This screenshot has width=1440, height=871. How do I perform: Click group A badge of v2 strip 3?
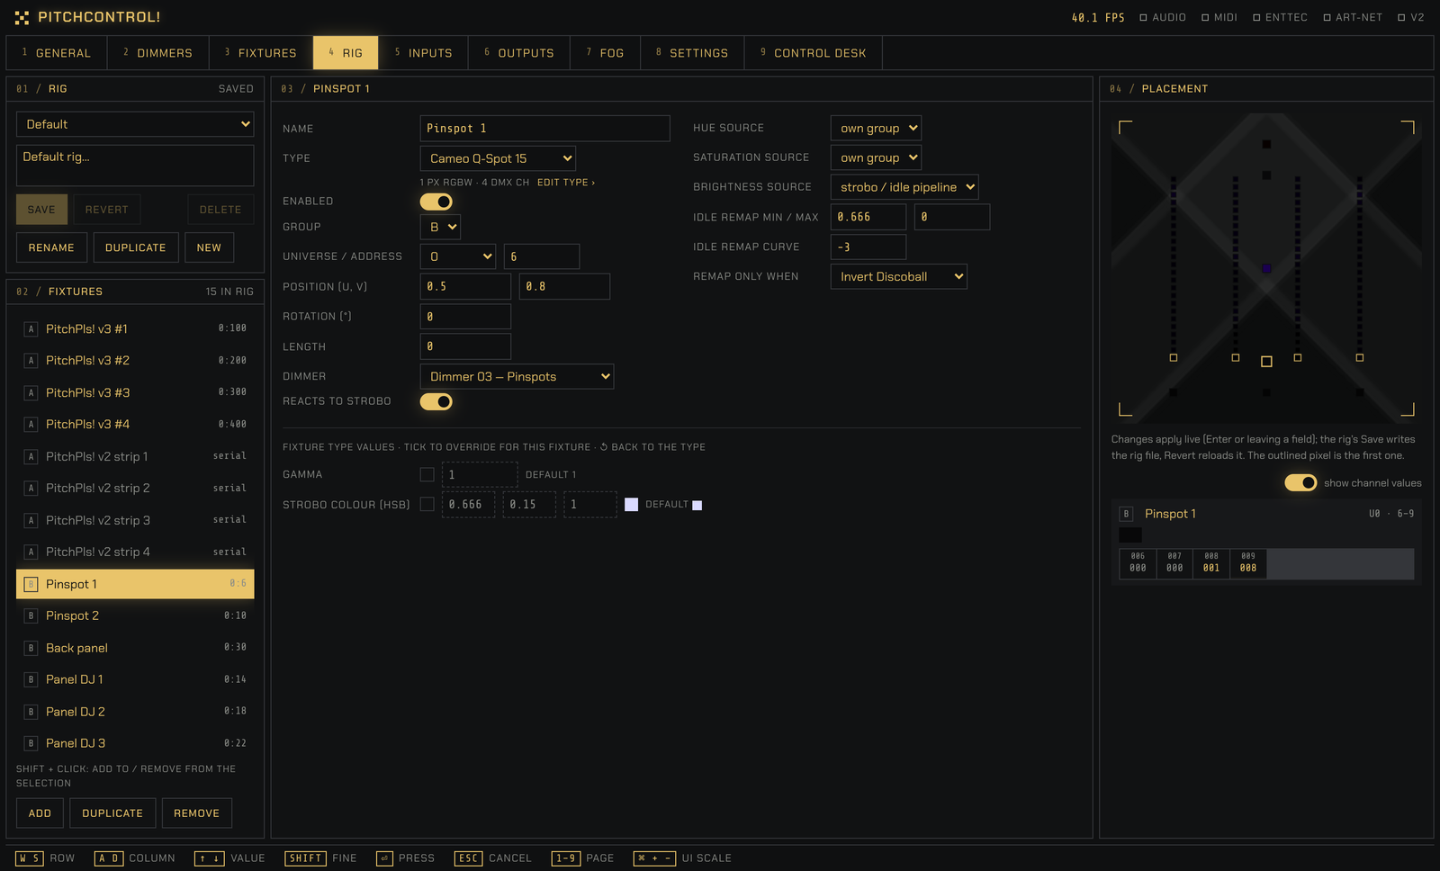pos(31,521)
